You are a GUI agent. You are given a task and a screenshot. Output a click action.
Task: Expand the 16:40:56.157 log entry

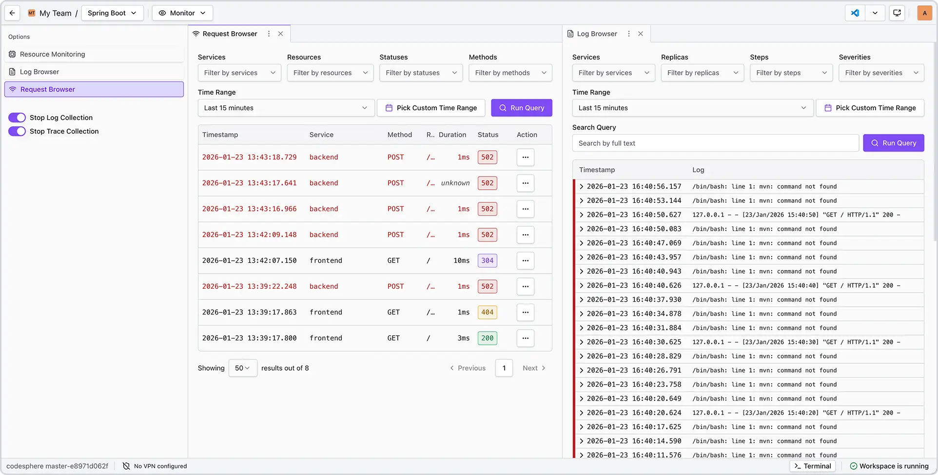tap(581, 186)
